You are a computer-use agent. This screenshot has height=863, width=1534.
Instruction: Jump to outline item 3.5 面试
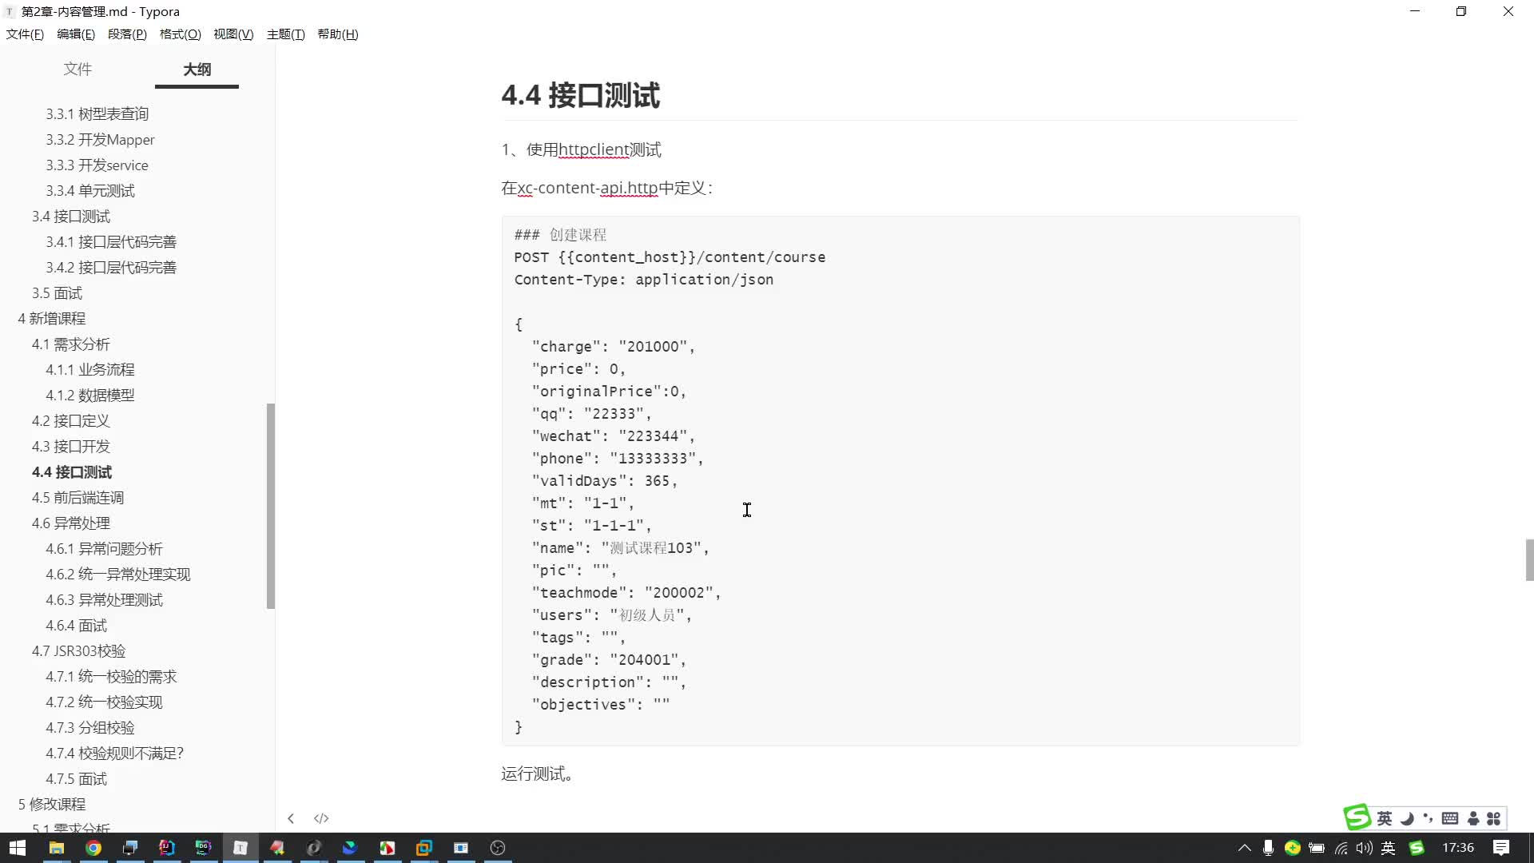[x=57, y=293]
